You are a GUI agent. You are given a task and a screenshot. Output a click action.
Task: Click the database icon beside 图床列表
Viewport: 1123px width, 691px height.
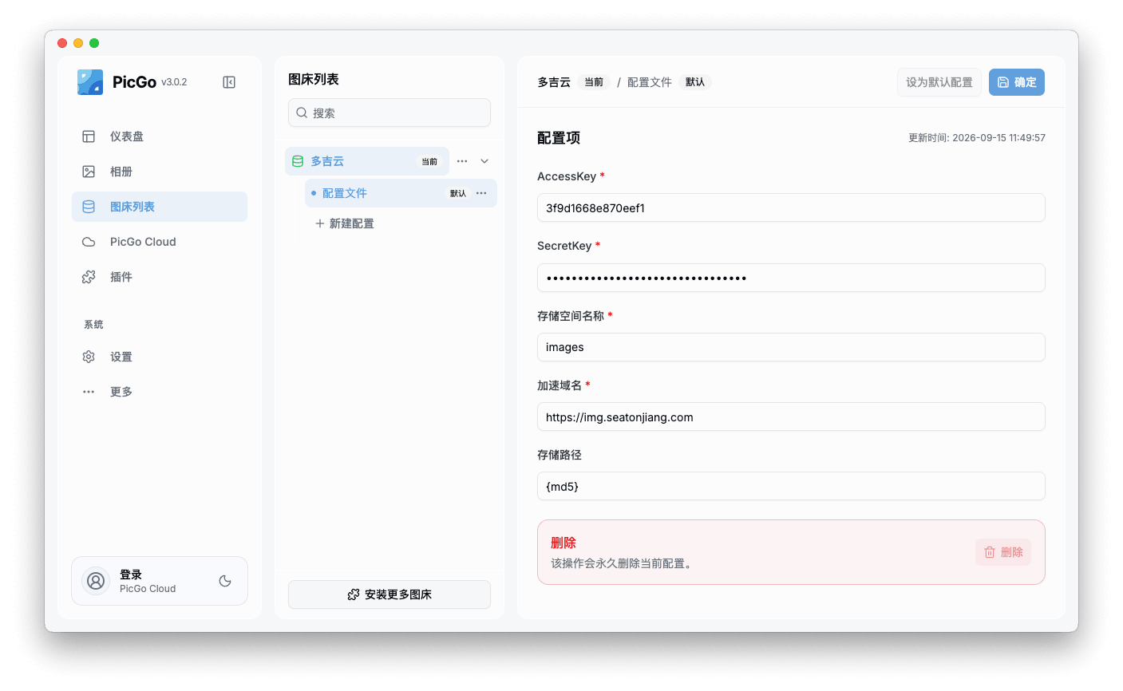click(89, 207)
